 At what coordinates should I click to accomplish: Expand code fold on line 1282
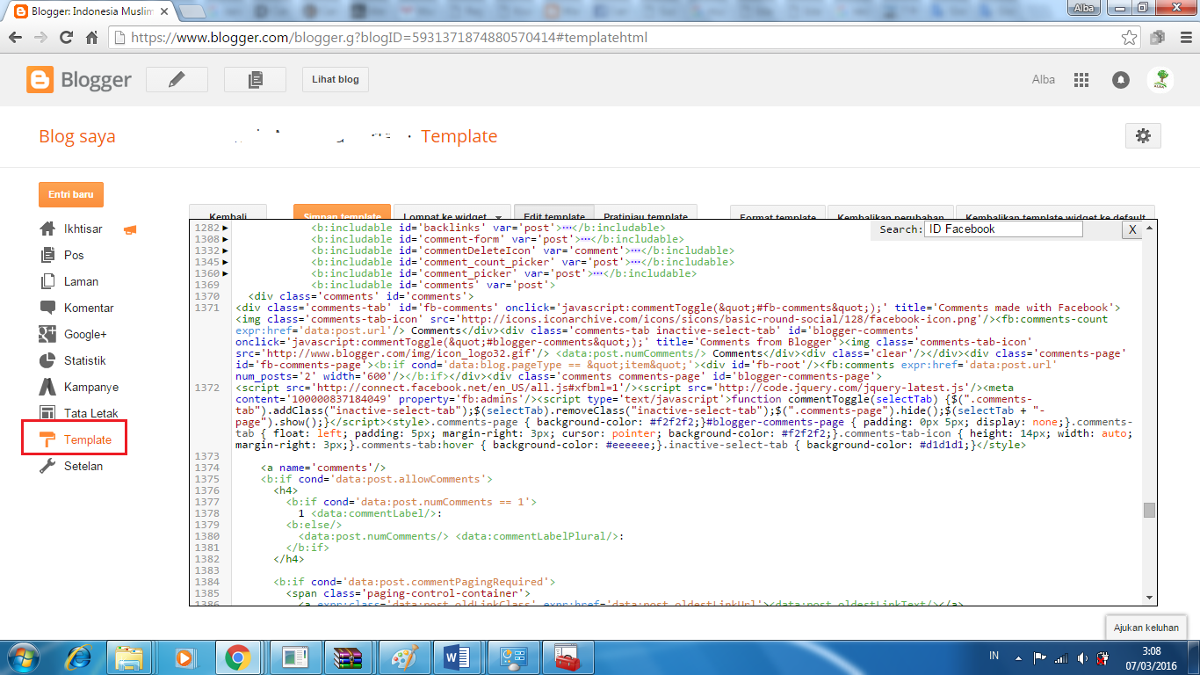(x=225, y=228)
